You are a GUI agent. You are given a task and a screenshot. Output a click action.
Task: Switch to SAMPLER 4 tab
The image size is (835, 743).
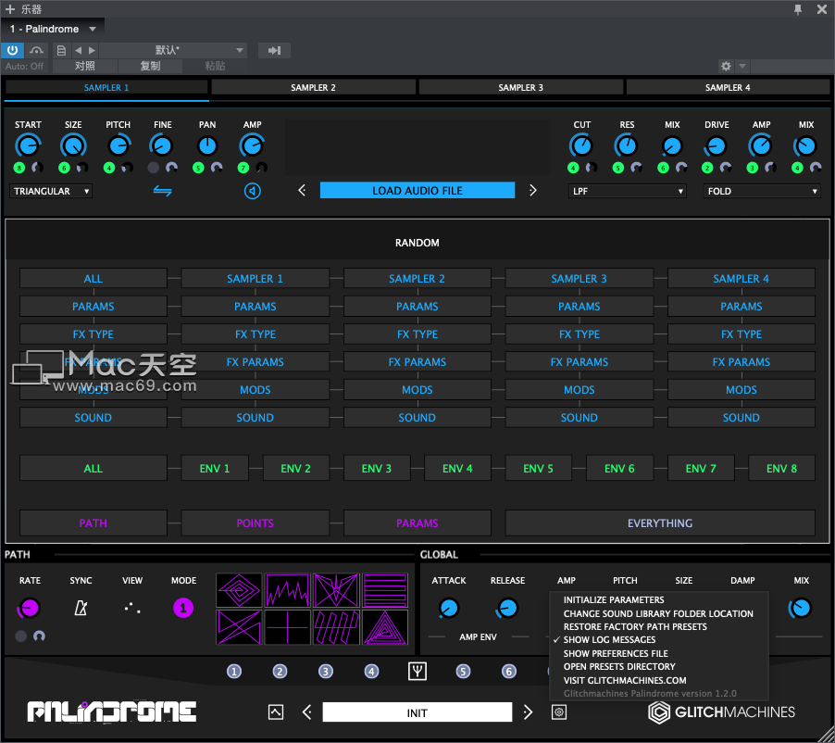(728, 87)
